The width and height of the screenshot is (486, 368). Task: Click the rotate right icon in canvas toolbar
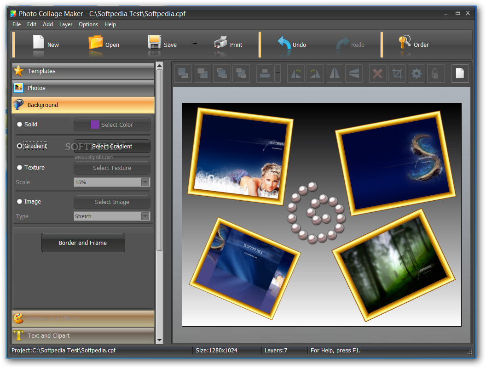(315, 74)
